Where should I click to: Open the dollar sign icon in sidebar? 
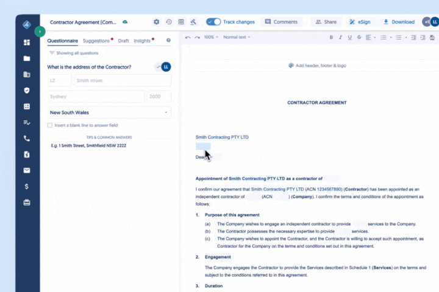pos(27,186)
